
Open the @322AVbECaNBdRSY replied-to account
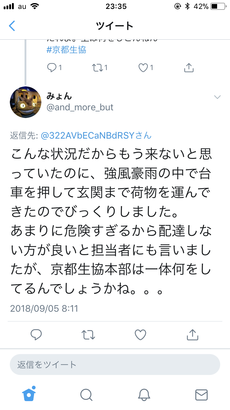[96, 136]
